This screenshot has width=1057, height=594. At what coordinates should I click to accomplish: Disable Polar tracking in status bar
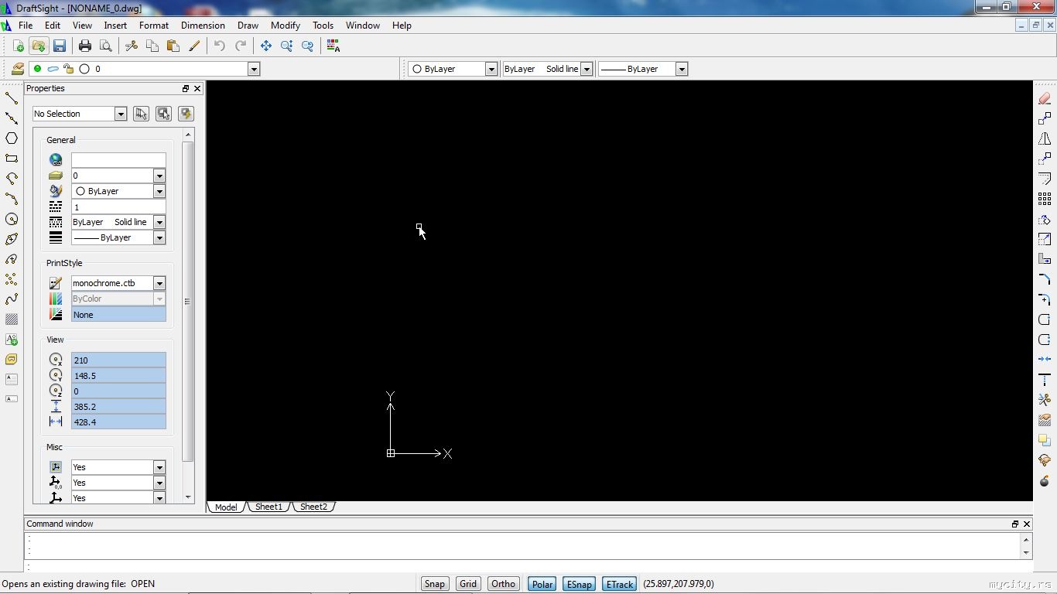pyautogui.click(x=542, y=584)
